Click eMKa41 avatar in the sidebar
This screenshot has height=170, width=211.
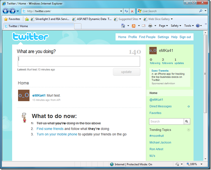pos(153,50)
